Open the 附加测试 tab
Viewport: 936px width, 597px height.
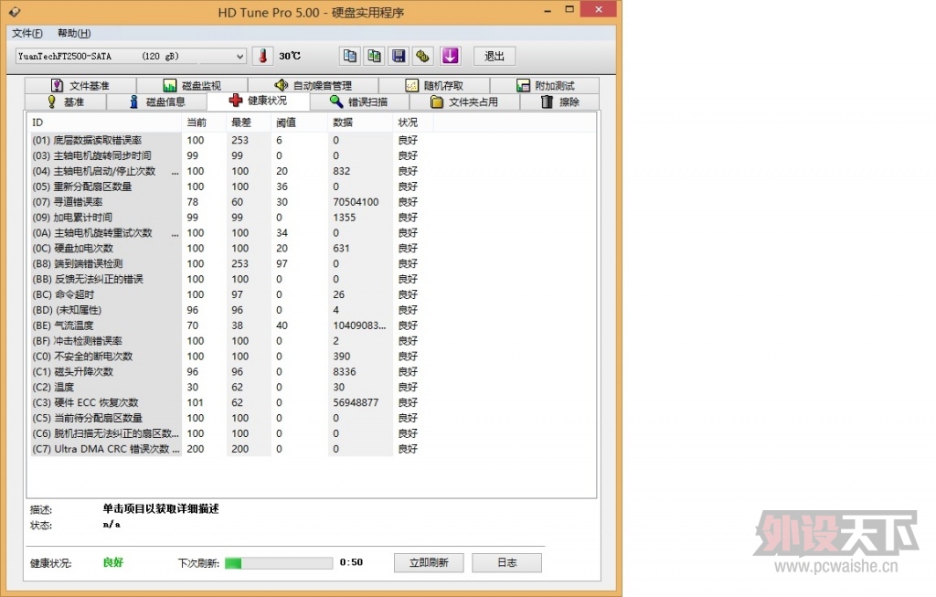(545, 85)
